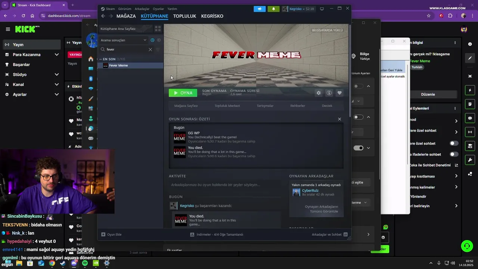Open Steam announcements megaphone button
Viewport: 478px width, 269px height.
[x=260, y=9]
